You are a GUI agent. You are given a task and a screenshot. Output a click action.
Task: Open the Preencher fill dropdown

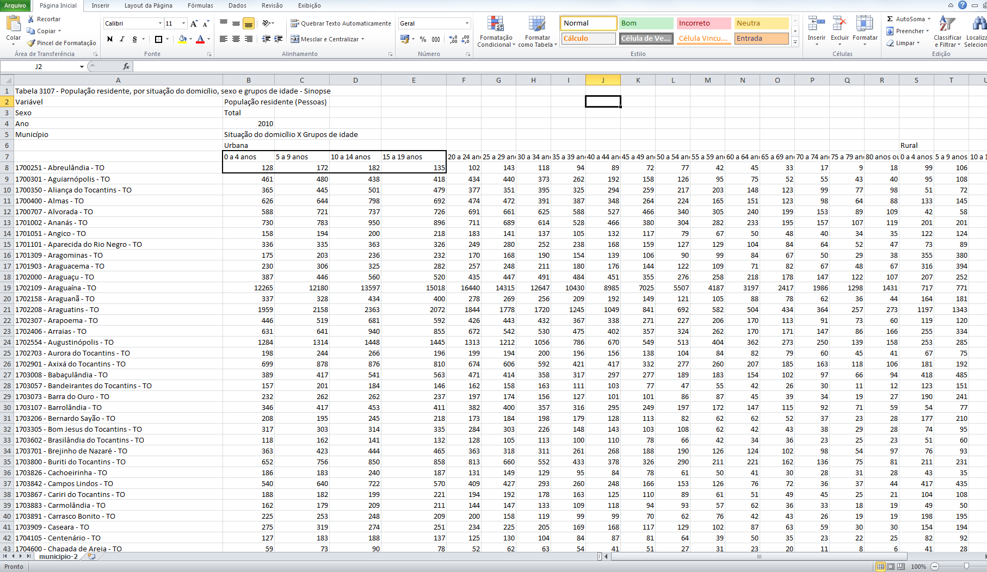[x=909, y=31]
